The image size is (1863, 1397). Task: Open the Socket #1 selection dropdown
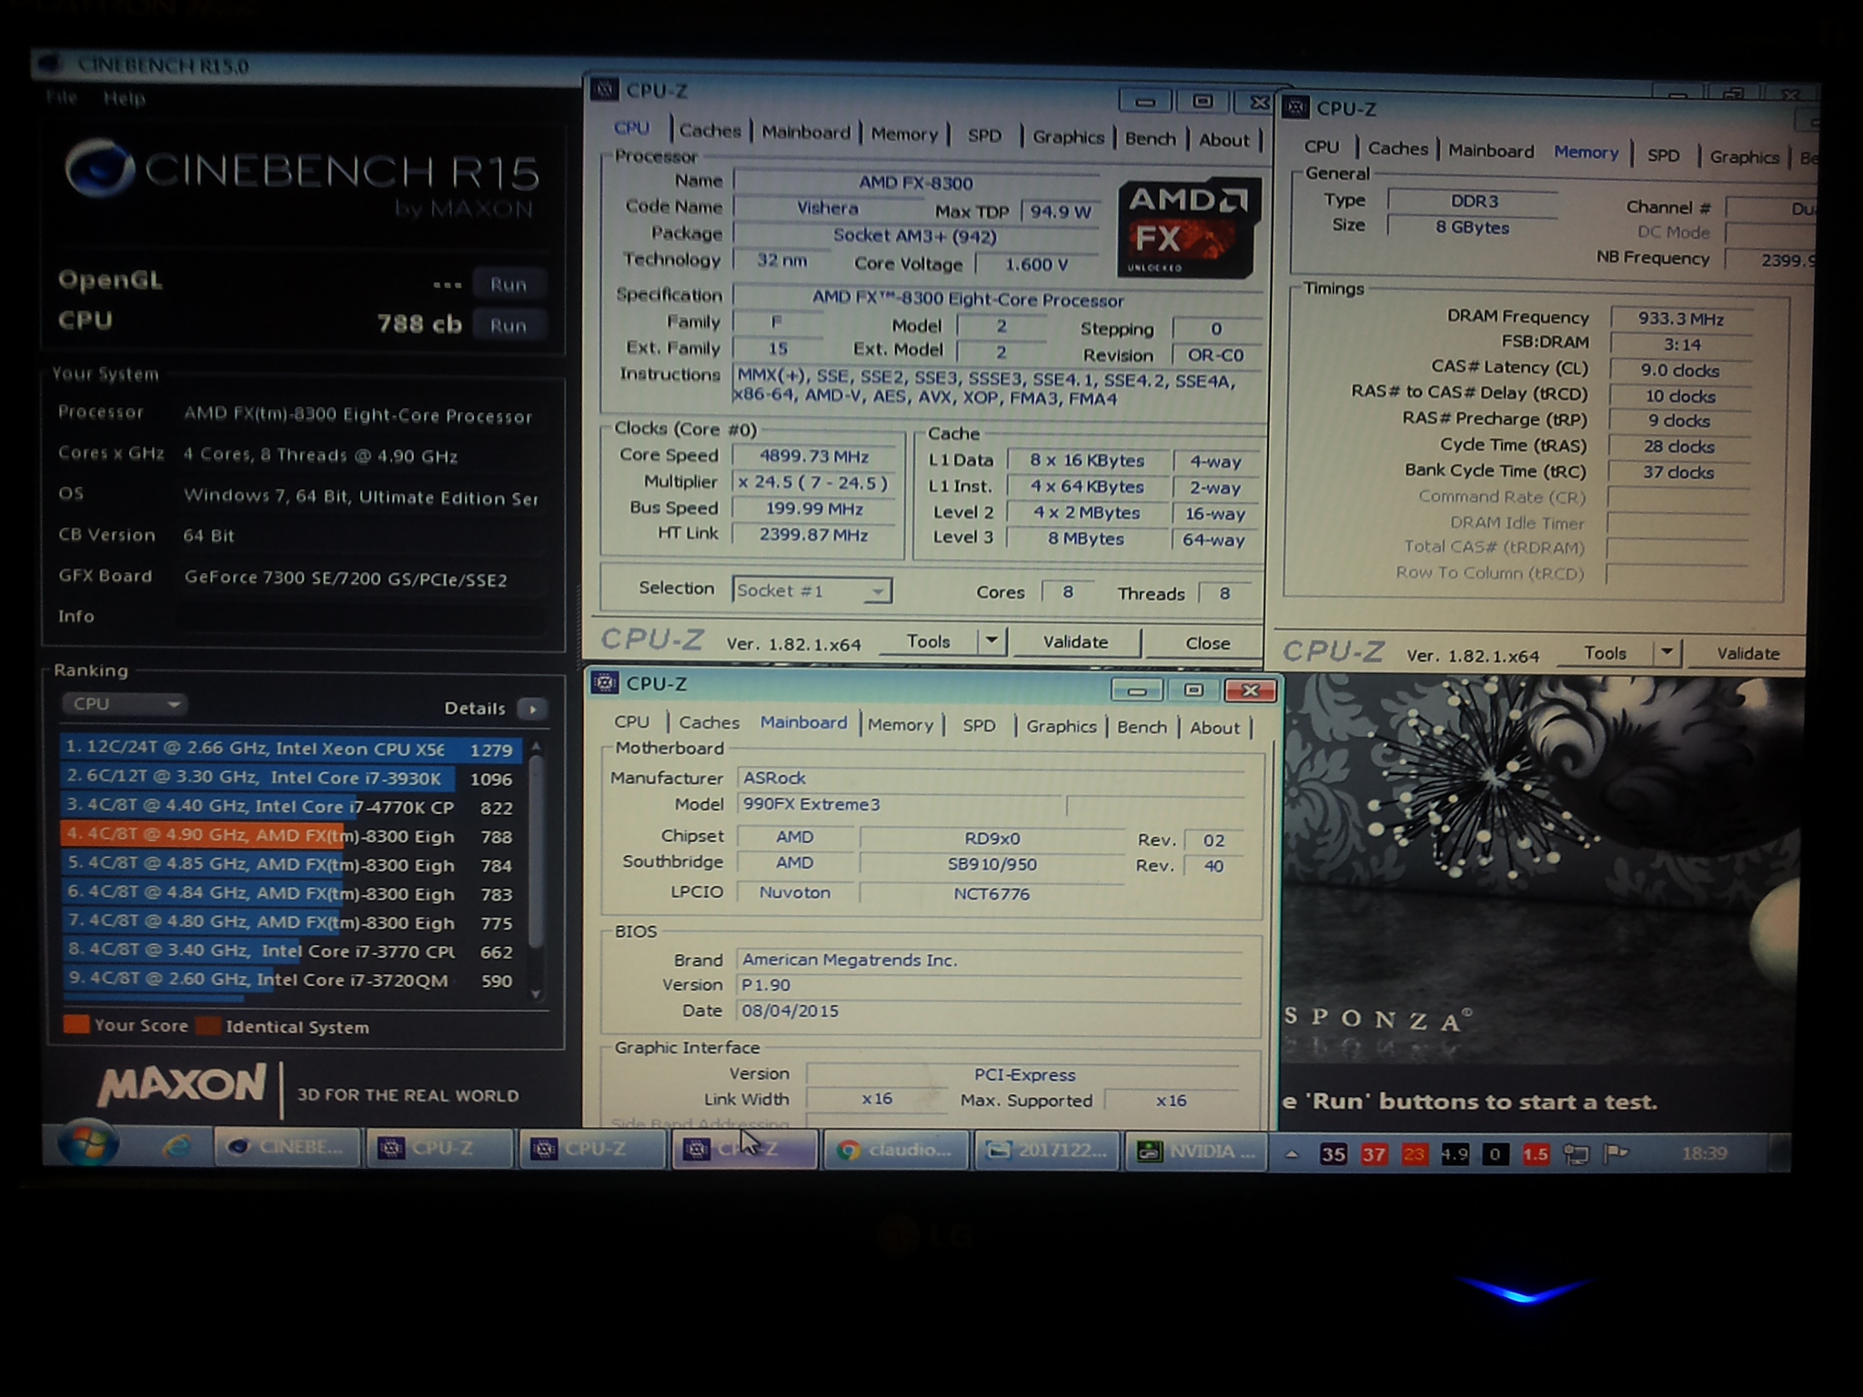(811, 591)
